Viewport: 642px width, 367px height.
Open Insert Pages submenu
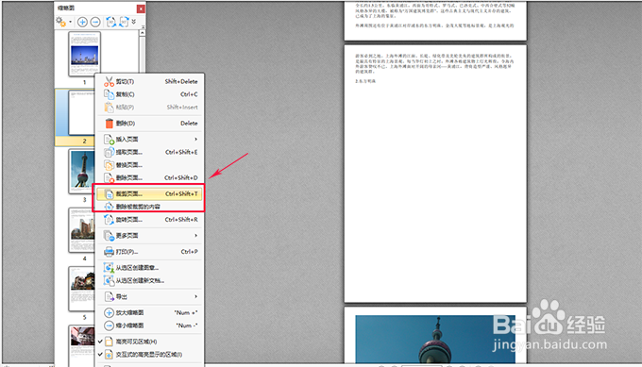click(x=150, y=139)
